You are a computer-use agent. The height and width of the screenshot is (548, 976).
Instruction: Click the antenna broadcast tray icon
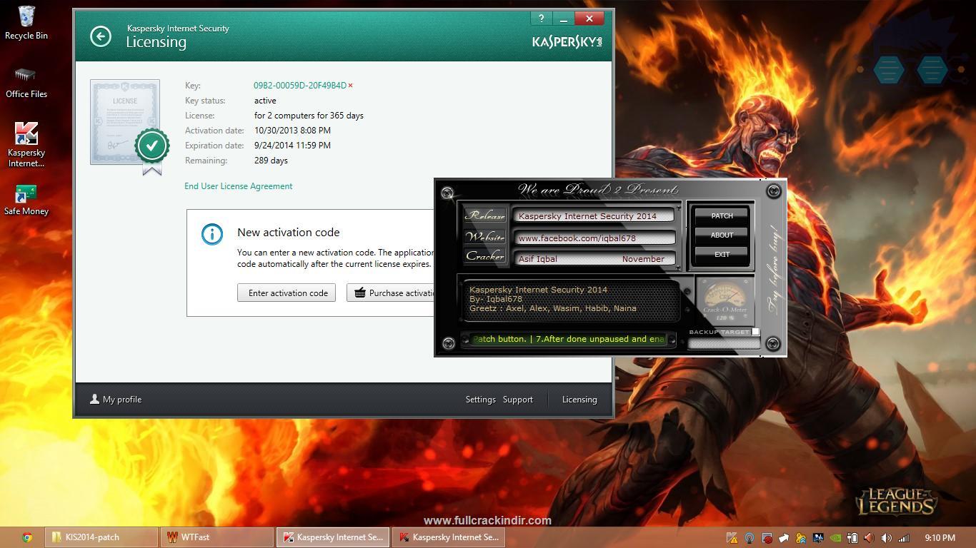point(750,538)
